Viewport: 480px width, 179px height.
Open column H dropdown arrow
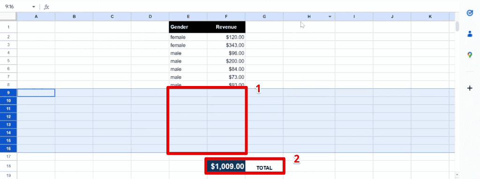click(330, 17)
